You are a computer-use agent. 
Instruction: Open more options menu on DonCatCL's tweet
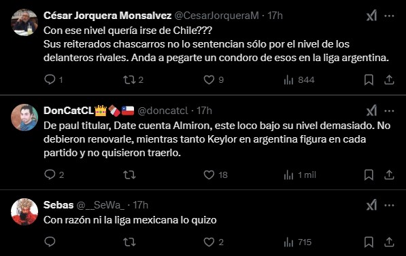point(389,111)
